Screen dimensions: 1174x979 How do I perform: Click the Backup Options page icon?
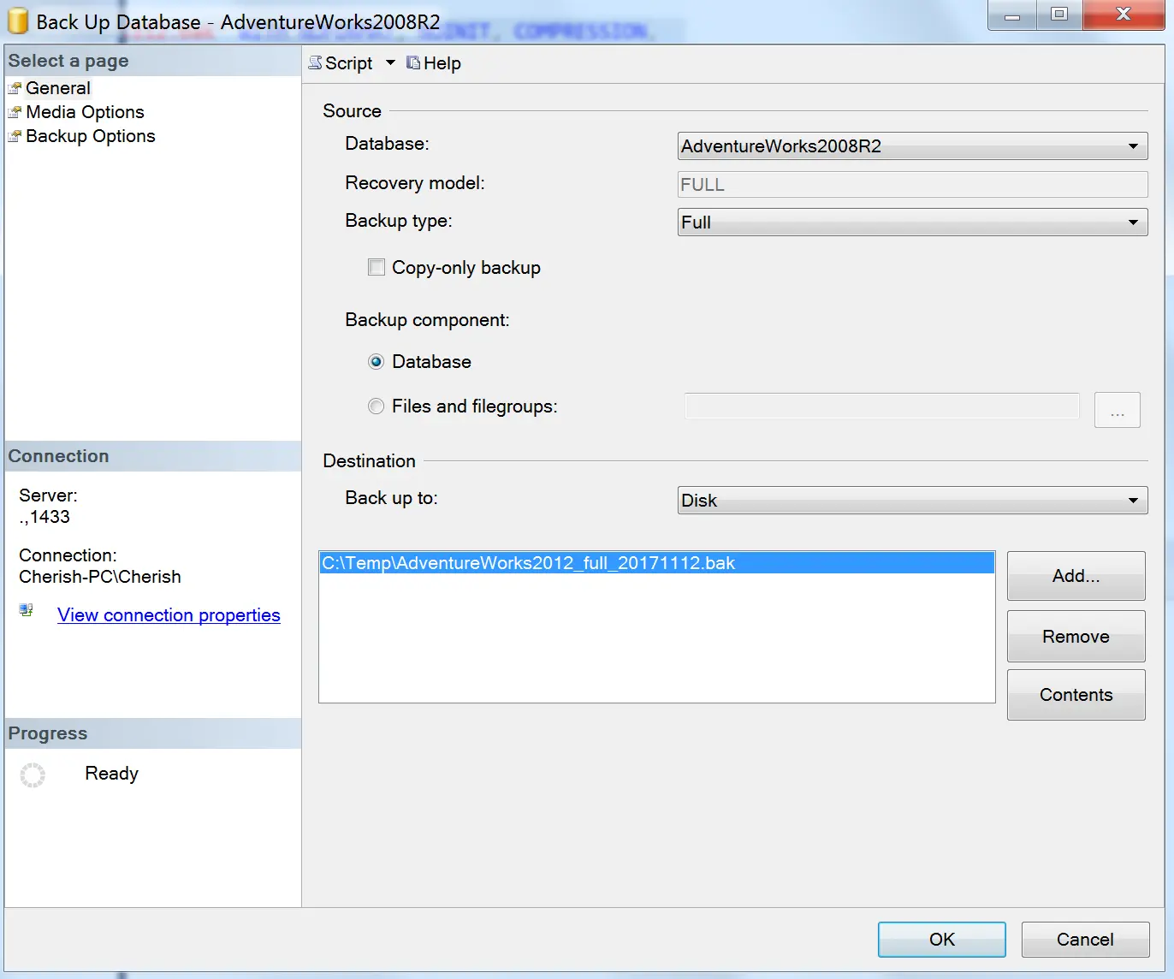[x=15, y=136]
